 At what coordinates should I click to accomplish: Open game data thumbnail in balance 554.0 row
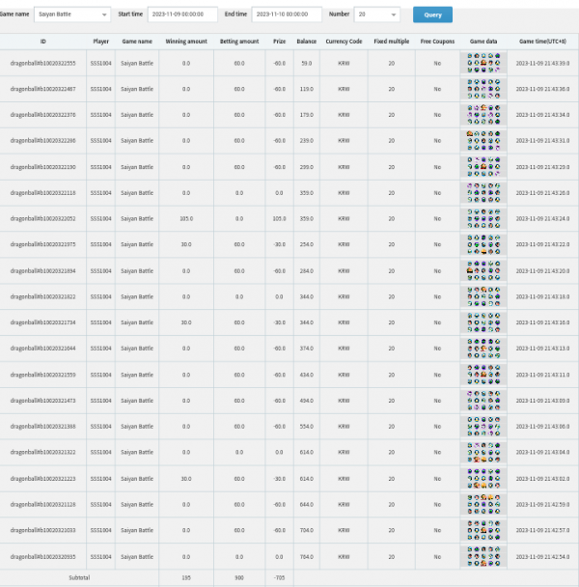coord(483,427)
